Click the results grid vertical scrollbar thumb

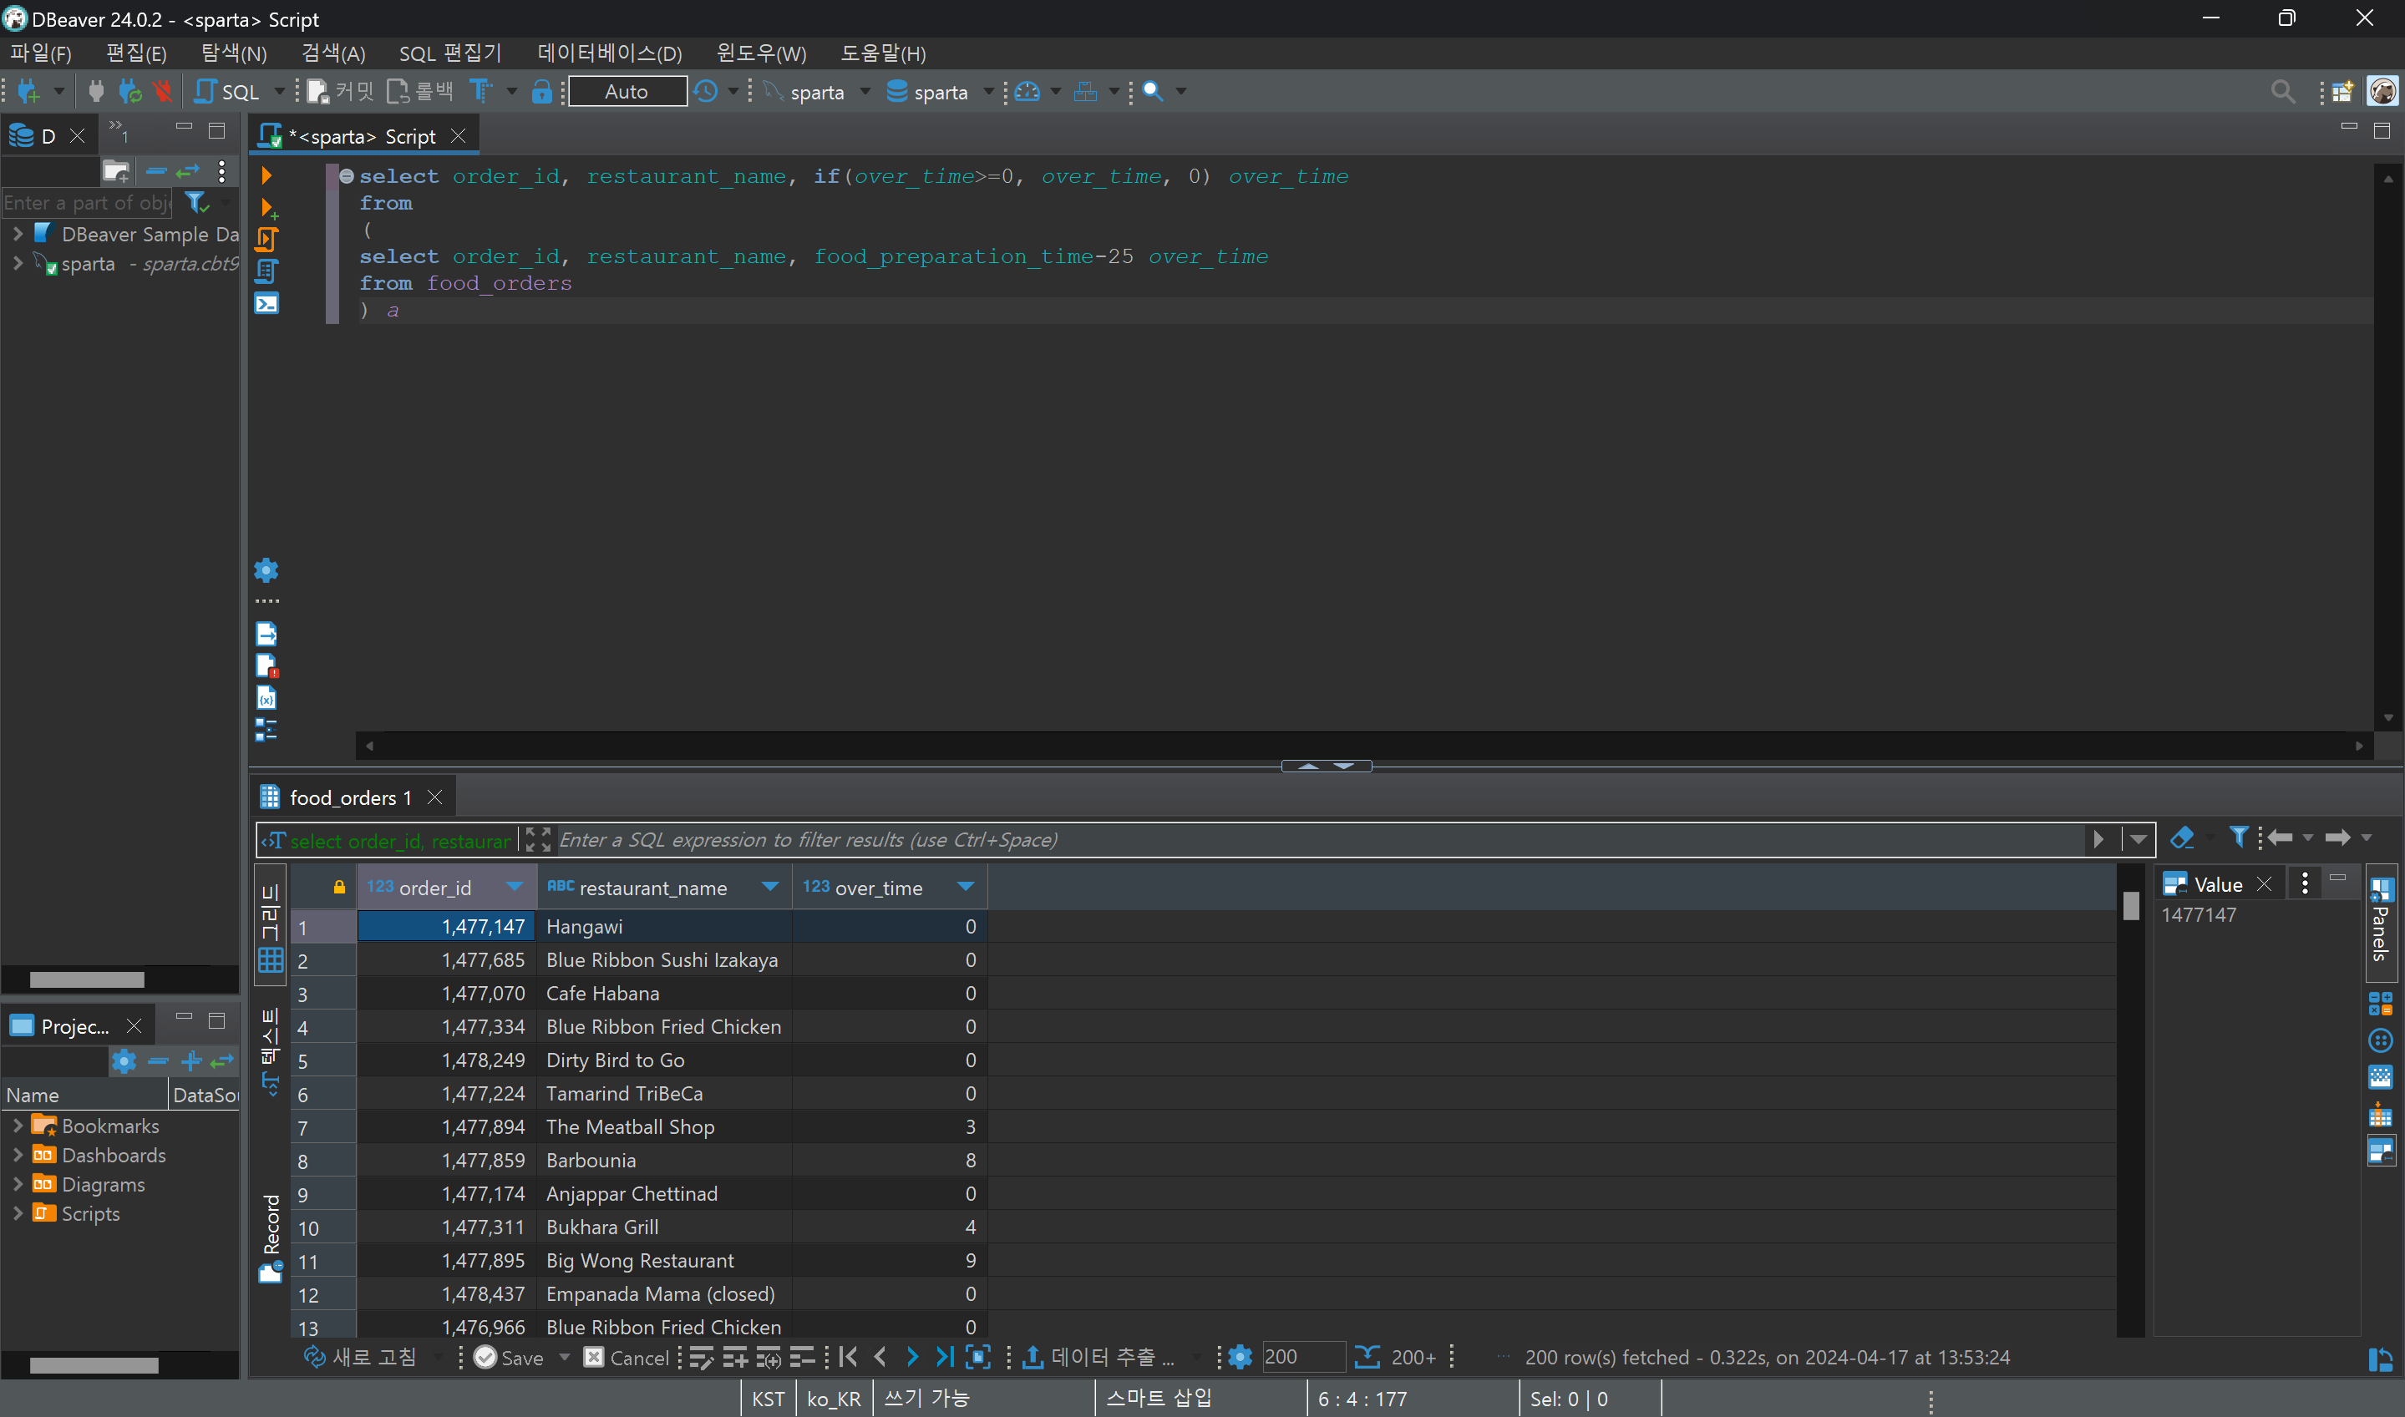pos(2131,905)
